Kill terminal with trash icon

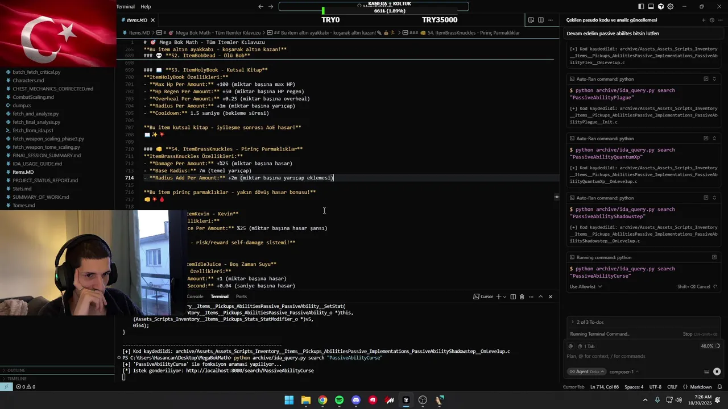tap(522, 297)
